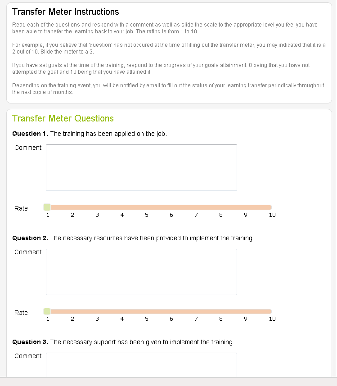The height and width of the screenshot is (386, 337).
Task: Set Question 2 rating to 5 on slider
Action: (x=146, y=311)
